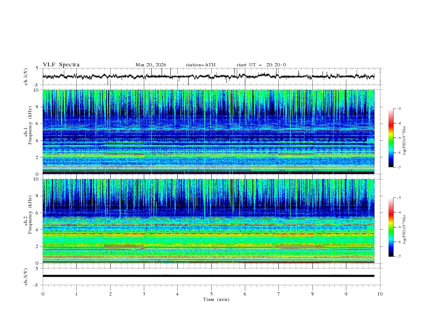Click the "1" tick on the time axis
The height and width of the screenshot is (330, 428).
click(x=76, y=294)
